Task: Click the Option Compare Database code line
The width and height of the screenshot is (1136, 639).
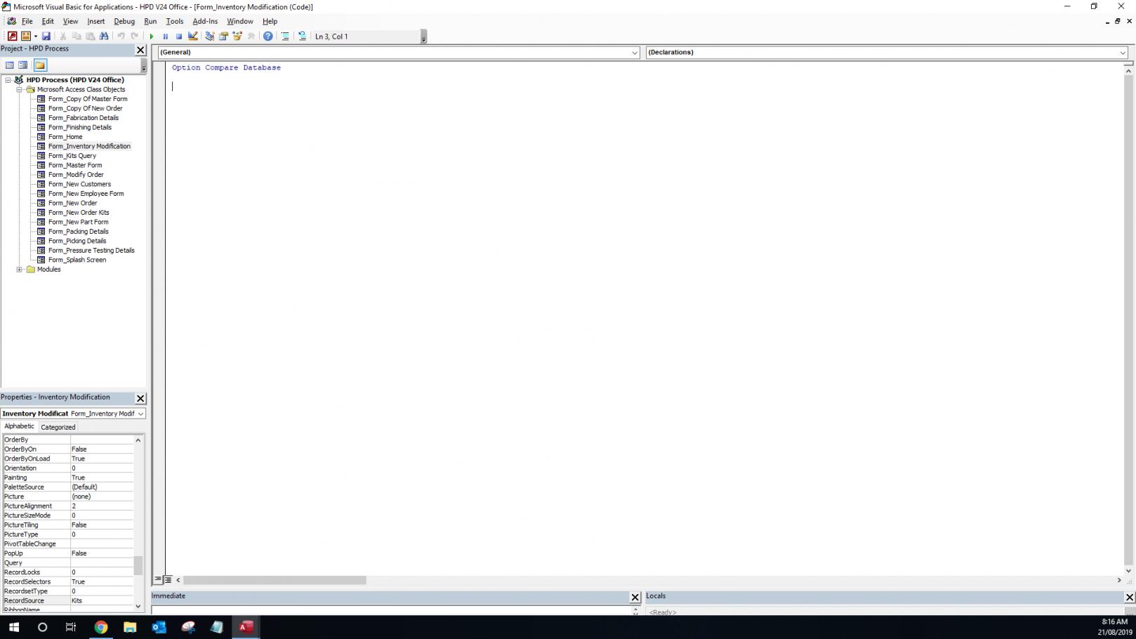Action: 226,68
